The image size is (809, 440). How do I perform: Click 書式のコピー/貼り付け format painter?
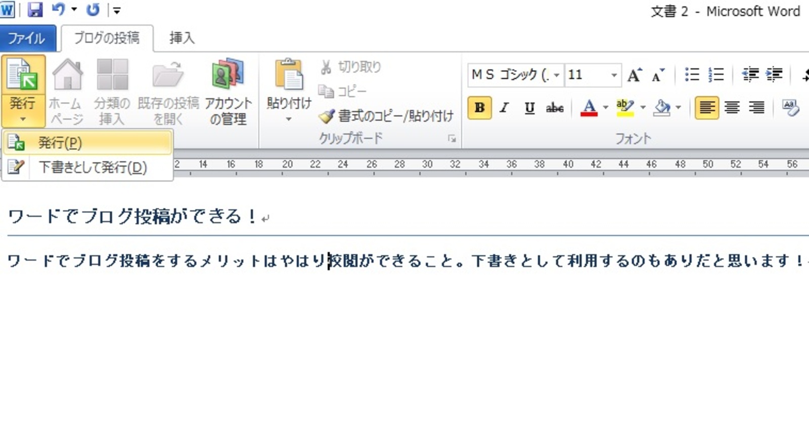(x=386, y=116)
